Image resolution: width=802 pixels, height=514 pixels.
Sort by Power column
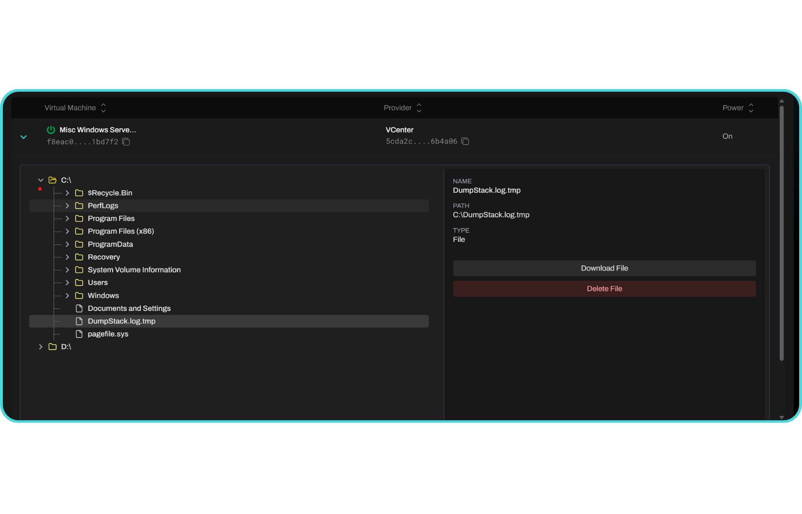pyautogui.click(x=751, y=108)
